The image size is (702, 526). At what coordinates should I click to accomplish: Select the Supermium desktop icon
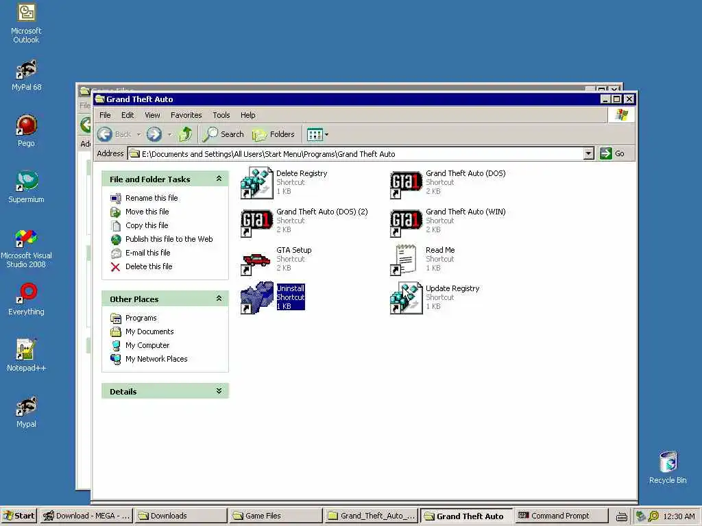click(27, 187)
